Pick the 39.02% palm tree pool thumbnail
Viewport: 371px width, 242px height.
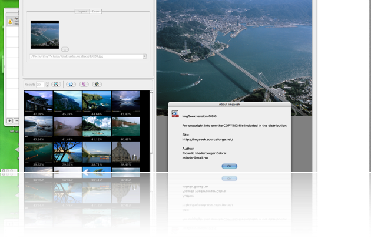67,152
